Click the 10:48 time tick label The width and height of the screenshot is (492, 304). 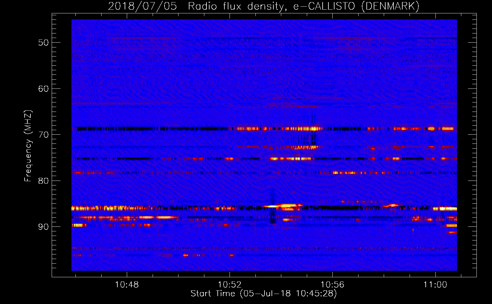(x=127, y=285)
